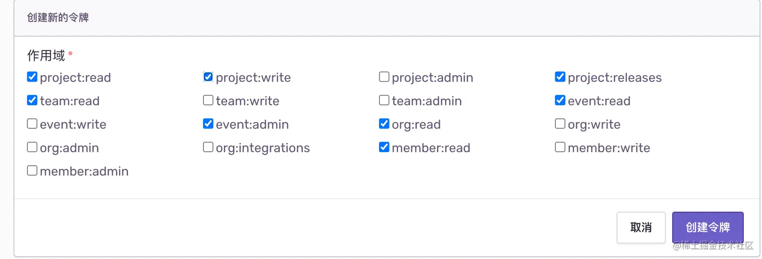Uncheck the event:admin scope

pyautogui.click(x=208, y=124)
